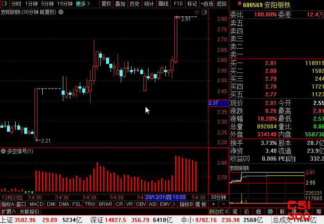Select the BRAR indicator
The width and height of the screenshot is (324, 224).
click(x=105, y=204)
